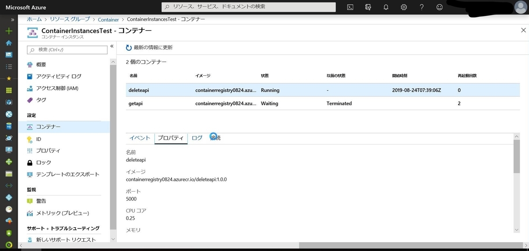Open Load balancers green diamond icon

[8, 162]
